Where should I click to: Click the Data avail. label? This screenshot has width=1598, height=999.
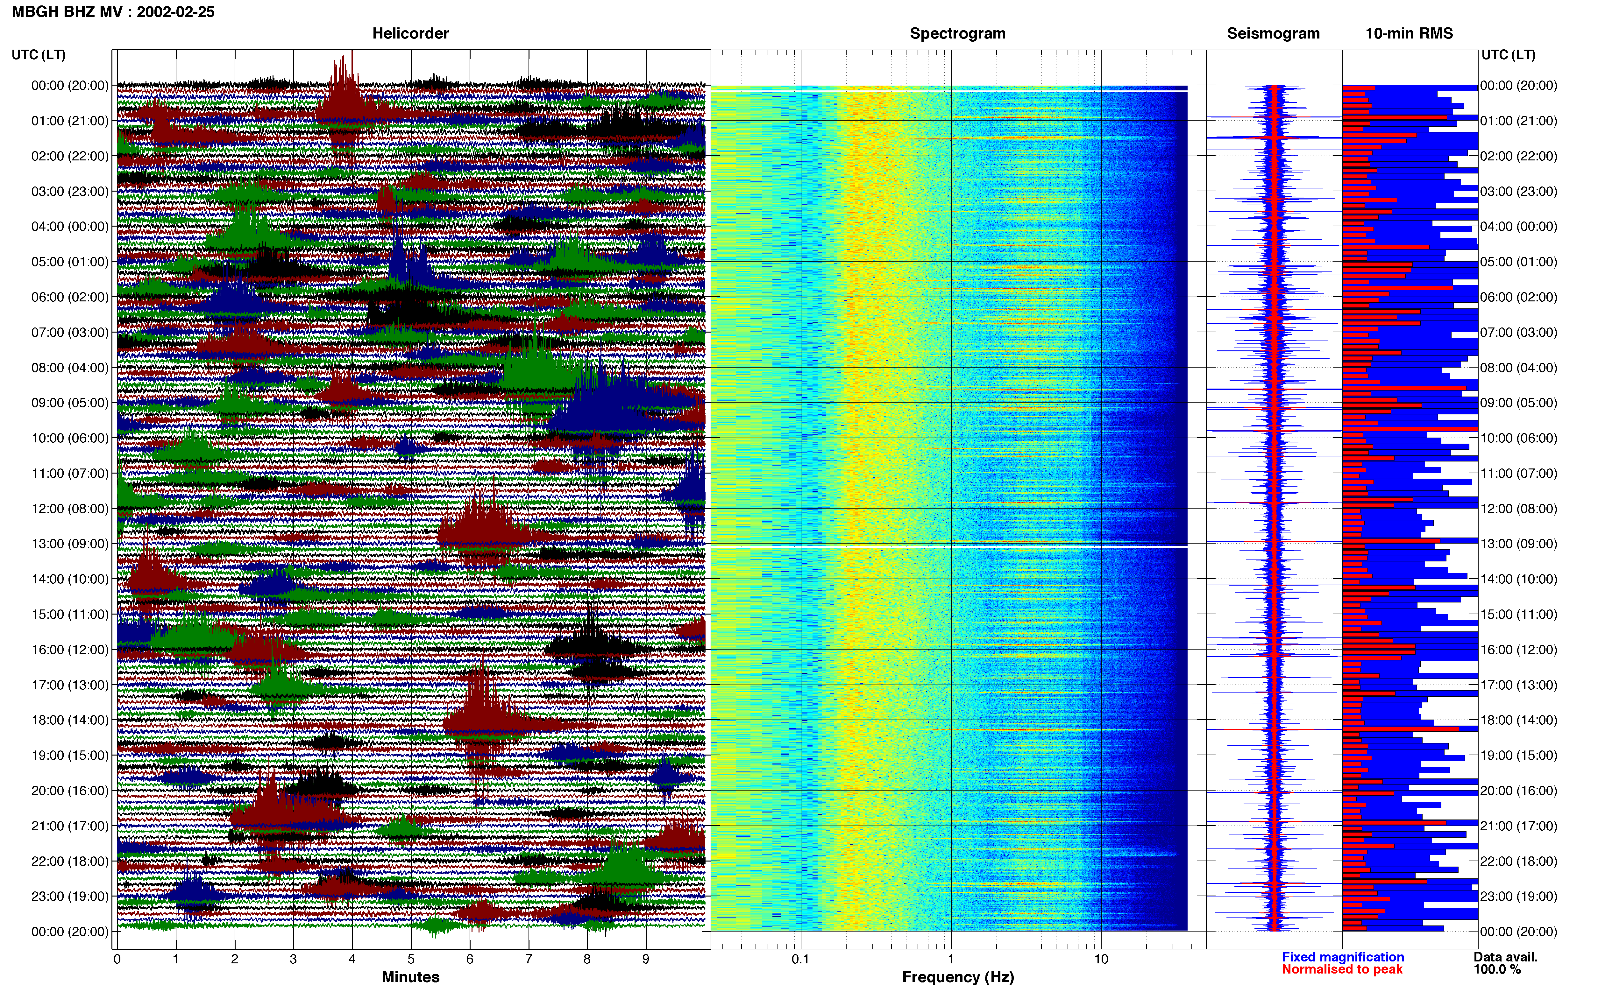1505,957
